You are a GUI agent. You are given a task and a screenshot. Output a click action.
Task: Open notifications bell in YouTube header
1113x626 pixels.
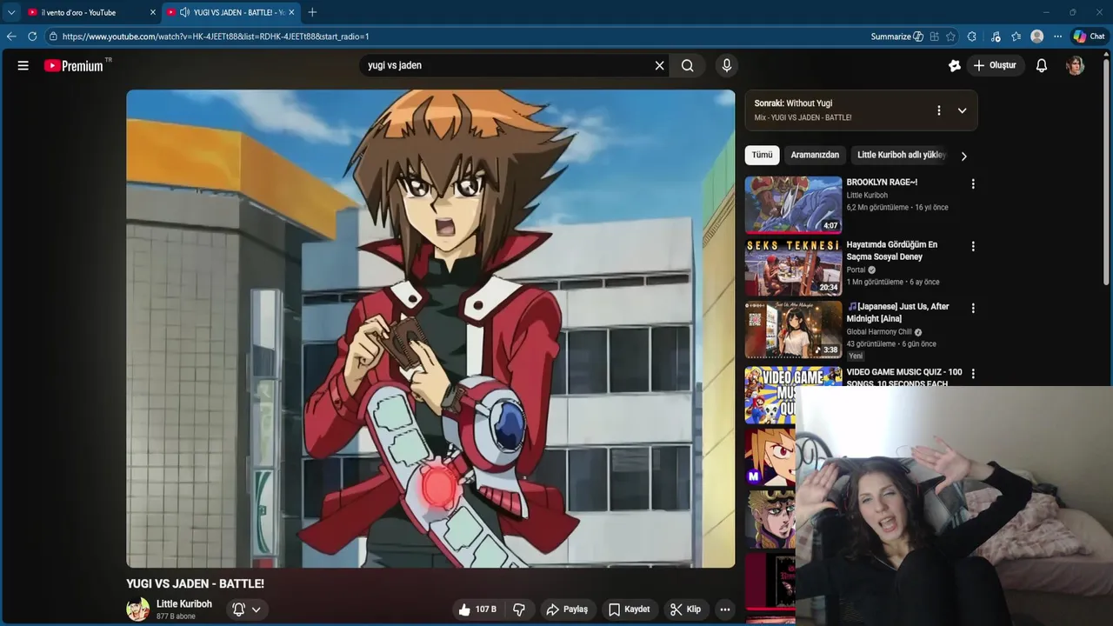click(1042, 65)
